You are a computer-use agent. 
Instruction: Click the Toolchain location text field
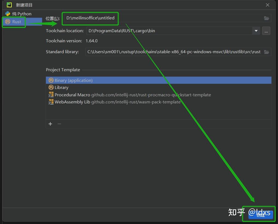coord(164,31)
